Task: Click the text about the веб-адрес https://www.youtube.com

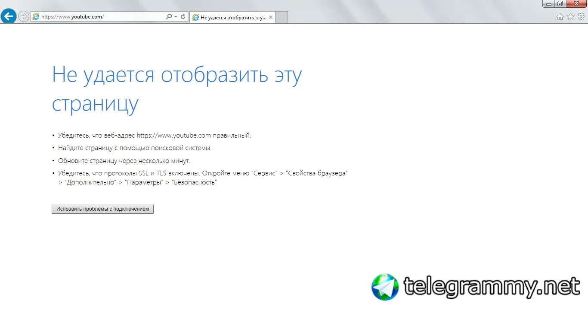Action: pyautogui.click(x=155, y=135)
